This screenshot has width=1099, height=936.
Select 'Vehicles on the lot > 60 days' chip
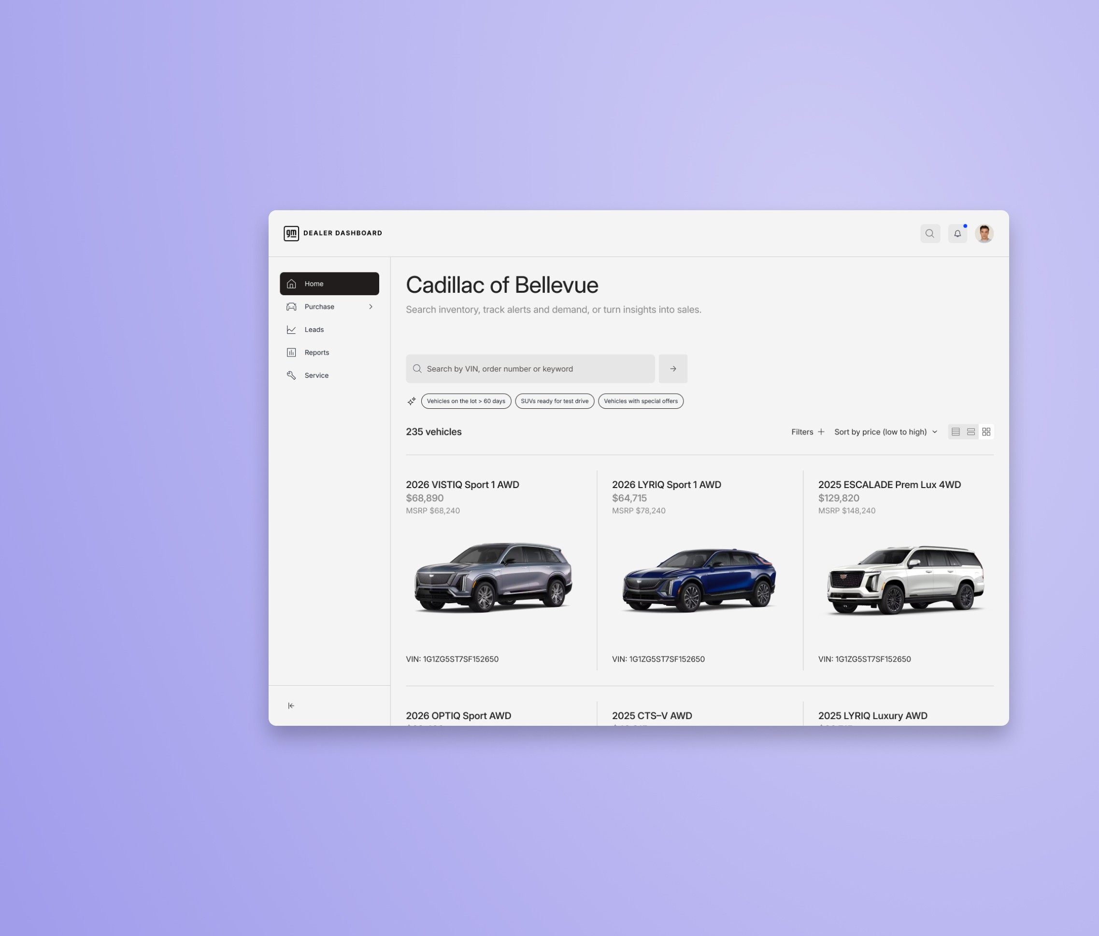tap(466, 401)
